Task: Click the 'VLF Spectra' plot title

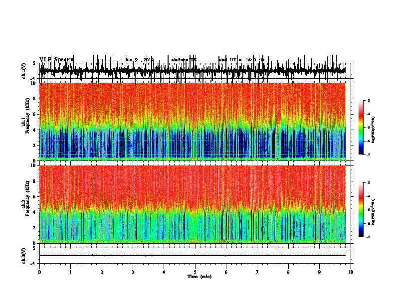Action: 56,59
